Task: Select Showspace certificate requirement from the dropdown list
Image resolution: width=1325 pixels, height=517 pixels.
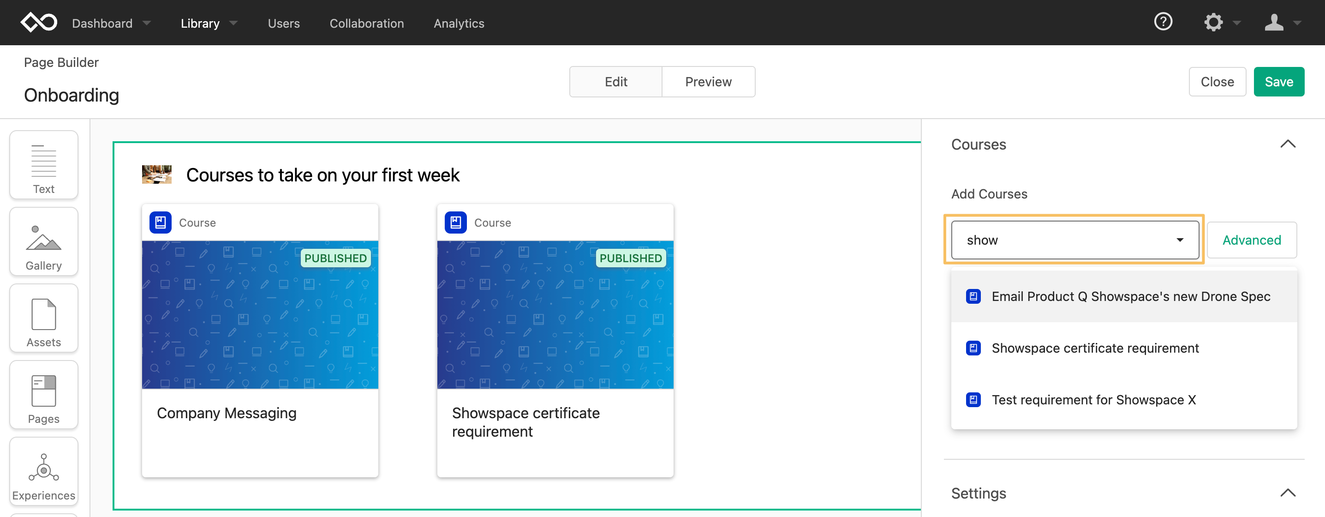Action: 1124,348
